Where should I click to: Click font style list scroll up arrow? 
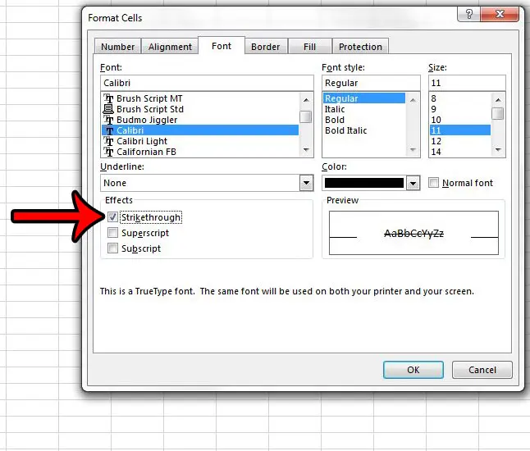[413, 100]
